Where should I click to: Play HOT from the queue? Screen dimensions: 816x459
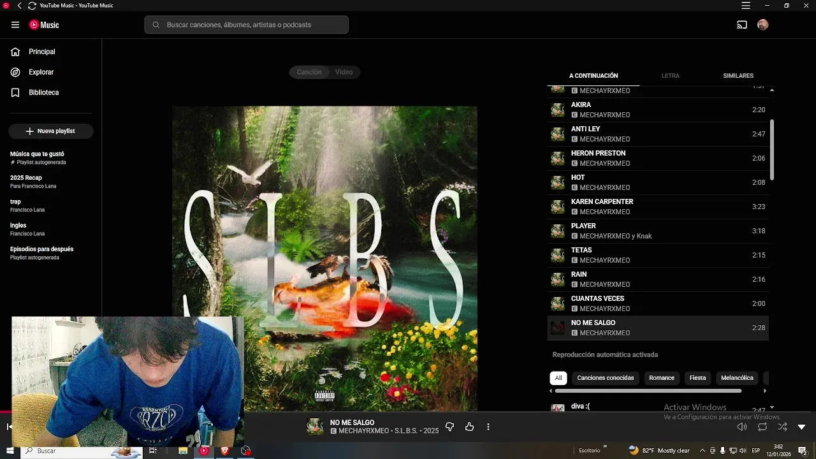pos(658,182)
